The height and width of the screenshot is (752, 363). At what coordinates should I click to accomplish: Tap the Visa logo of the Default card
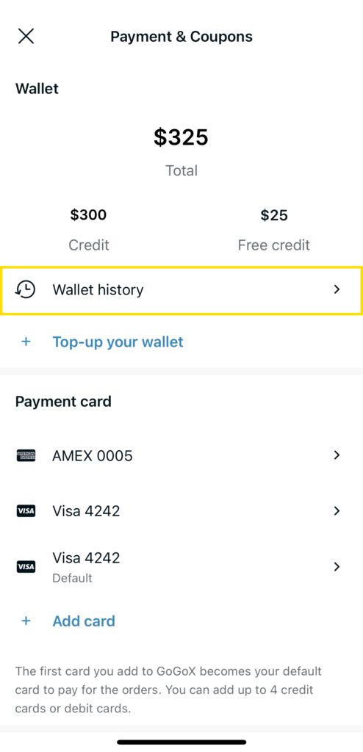(x=26, y=568)
